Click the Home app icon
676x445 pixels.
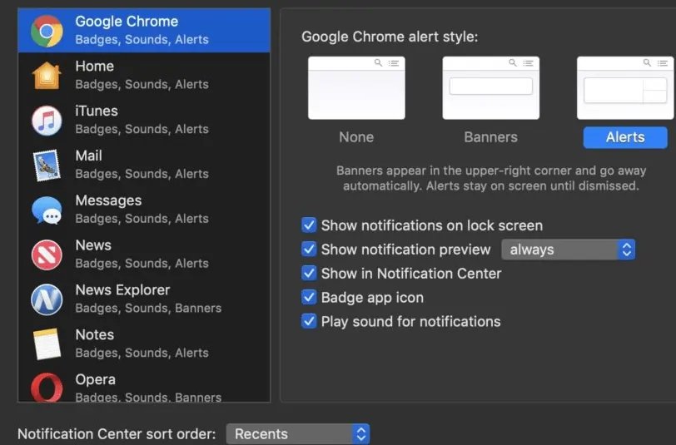(46, 76)
